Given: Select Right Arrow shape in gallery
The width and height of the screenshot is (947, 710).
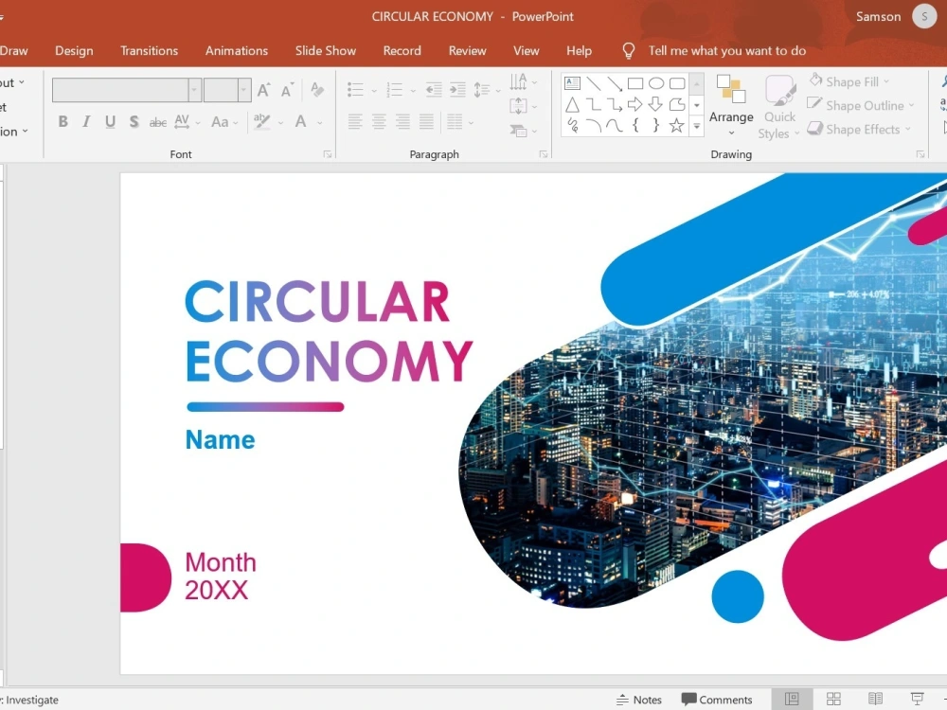Looking at the screenshot, I should click(634, 104).
